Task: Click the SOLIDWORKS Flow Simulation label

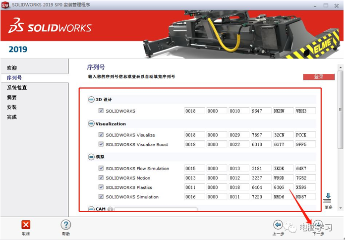Action: point(137,169)
